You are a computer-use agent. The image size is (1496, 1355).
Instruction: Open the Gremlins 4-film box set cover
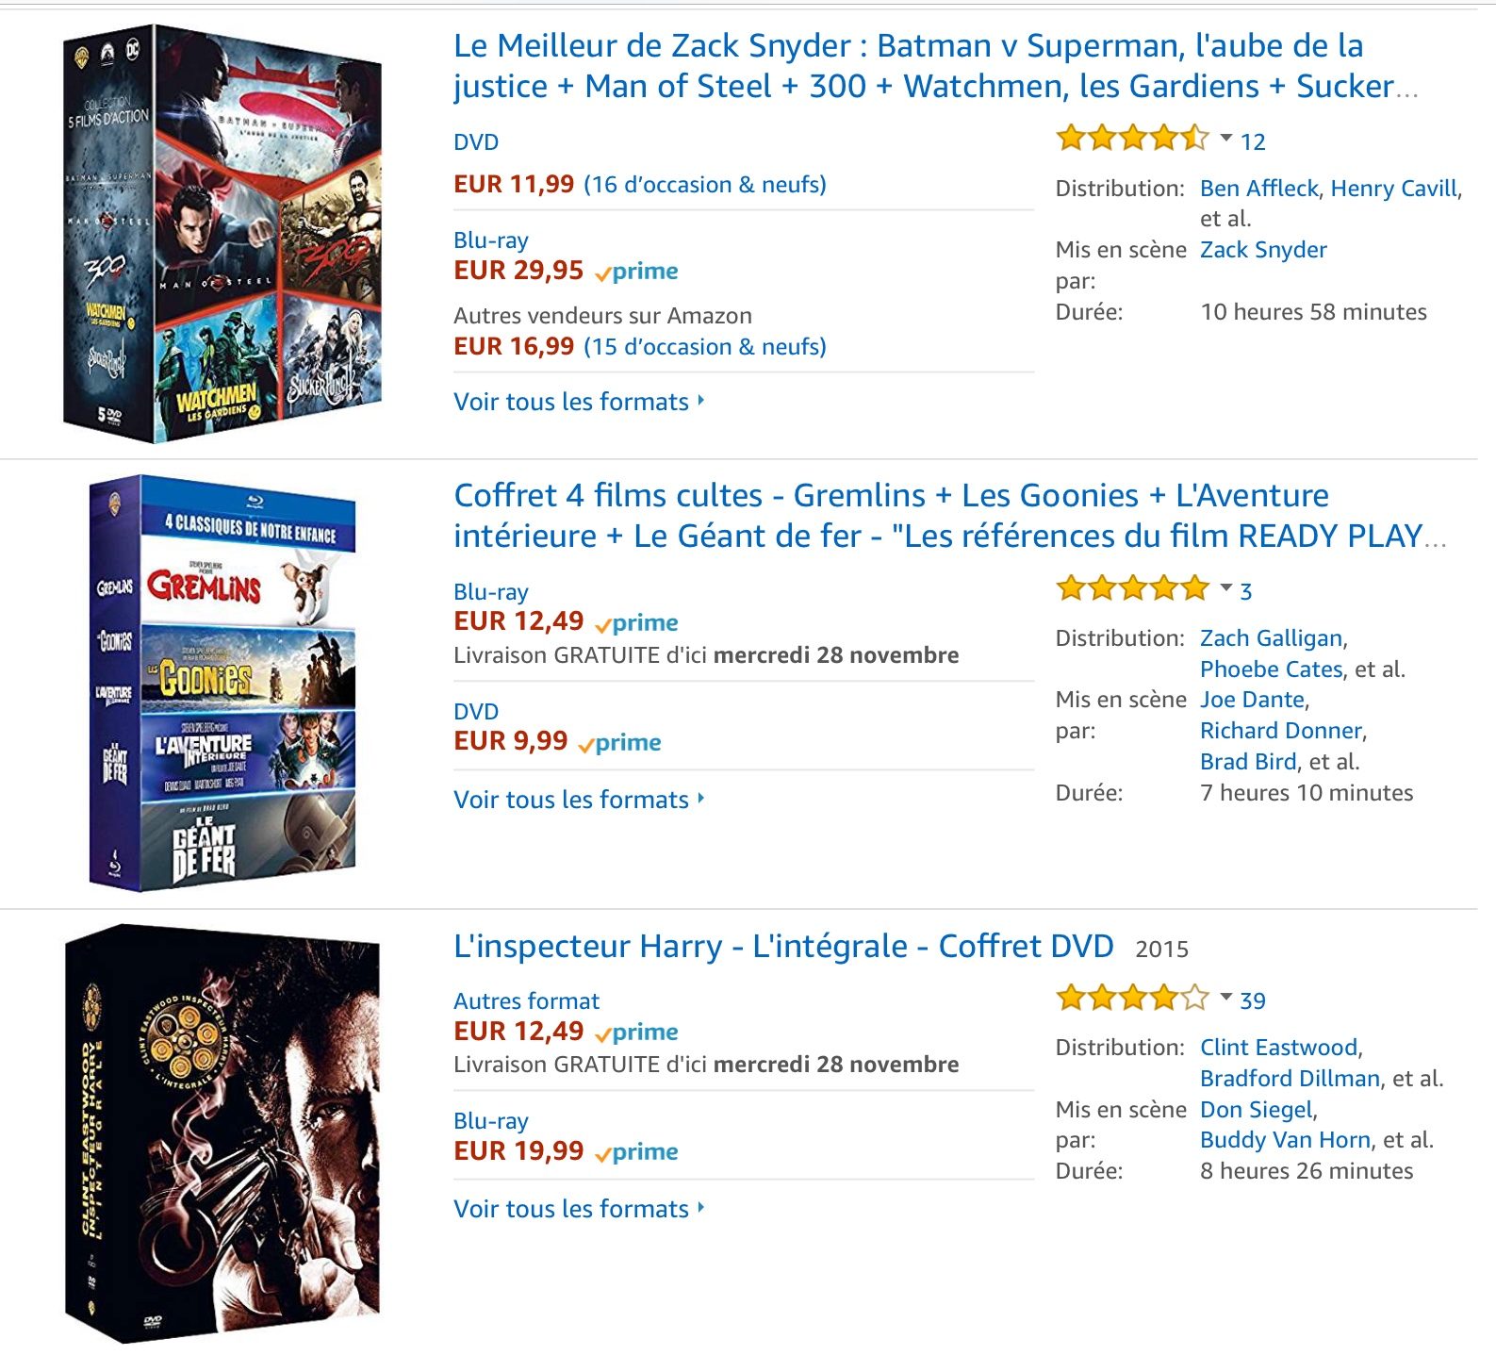click(222, 683)
